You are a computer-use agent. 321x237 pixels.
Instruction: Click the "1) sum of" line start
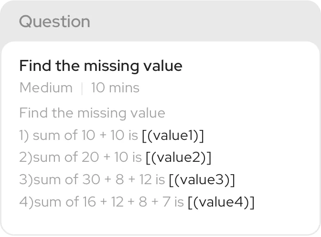(x=49, y=136)
